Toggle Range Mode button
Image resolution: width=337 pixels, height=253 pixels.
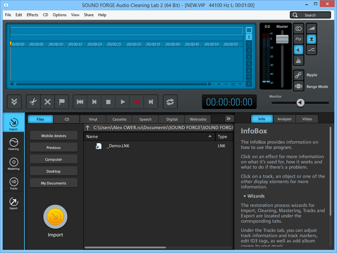tap(299, 86)
